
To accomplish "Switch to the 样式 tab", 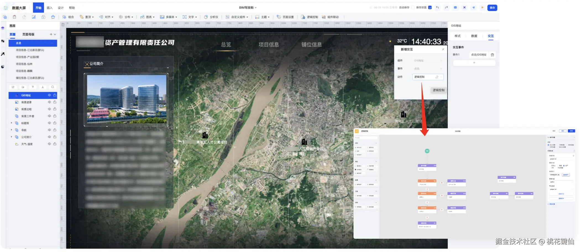I will coord(458,36).
